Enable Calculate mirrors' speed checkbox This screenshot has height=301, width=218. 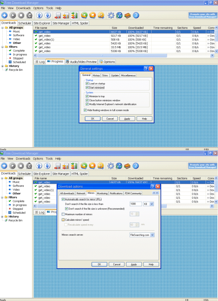[63, 220]
